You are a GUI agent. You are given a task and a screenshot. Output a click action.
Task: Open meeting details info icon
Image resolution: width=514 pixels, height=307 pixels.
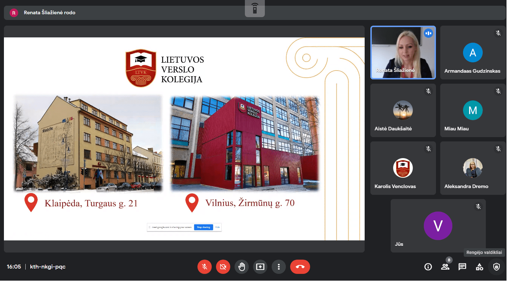(428, 267)
